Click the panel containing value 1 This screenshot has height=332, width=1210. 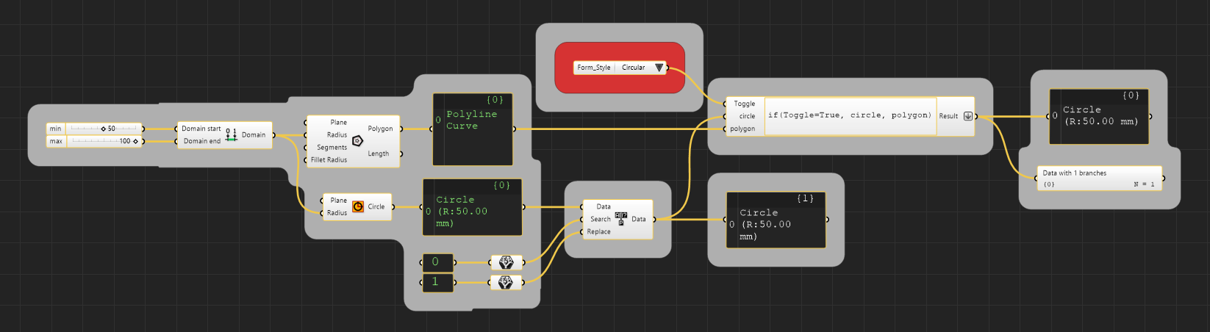click(437, 282)
